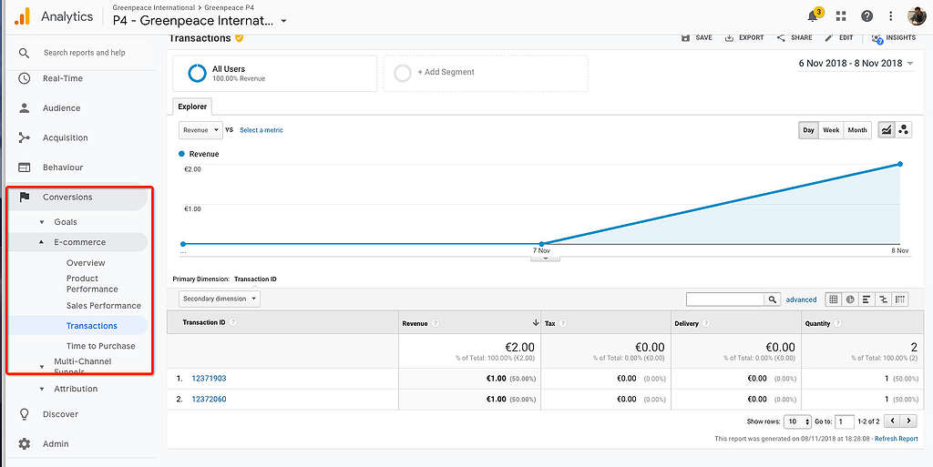This screenshot has height=467, width=933.
Task: Select Day chart granularity
Action: (808, 130)
